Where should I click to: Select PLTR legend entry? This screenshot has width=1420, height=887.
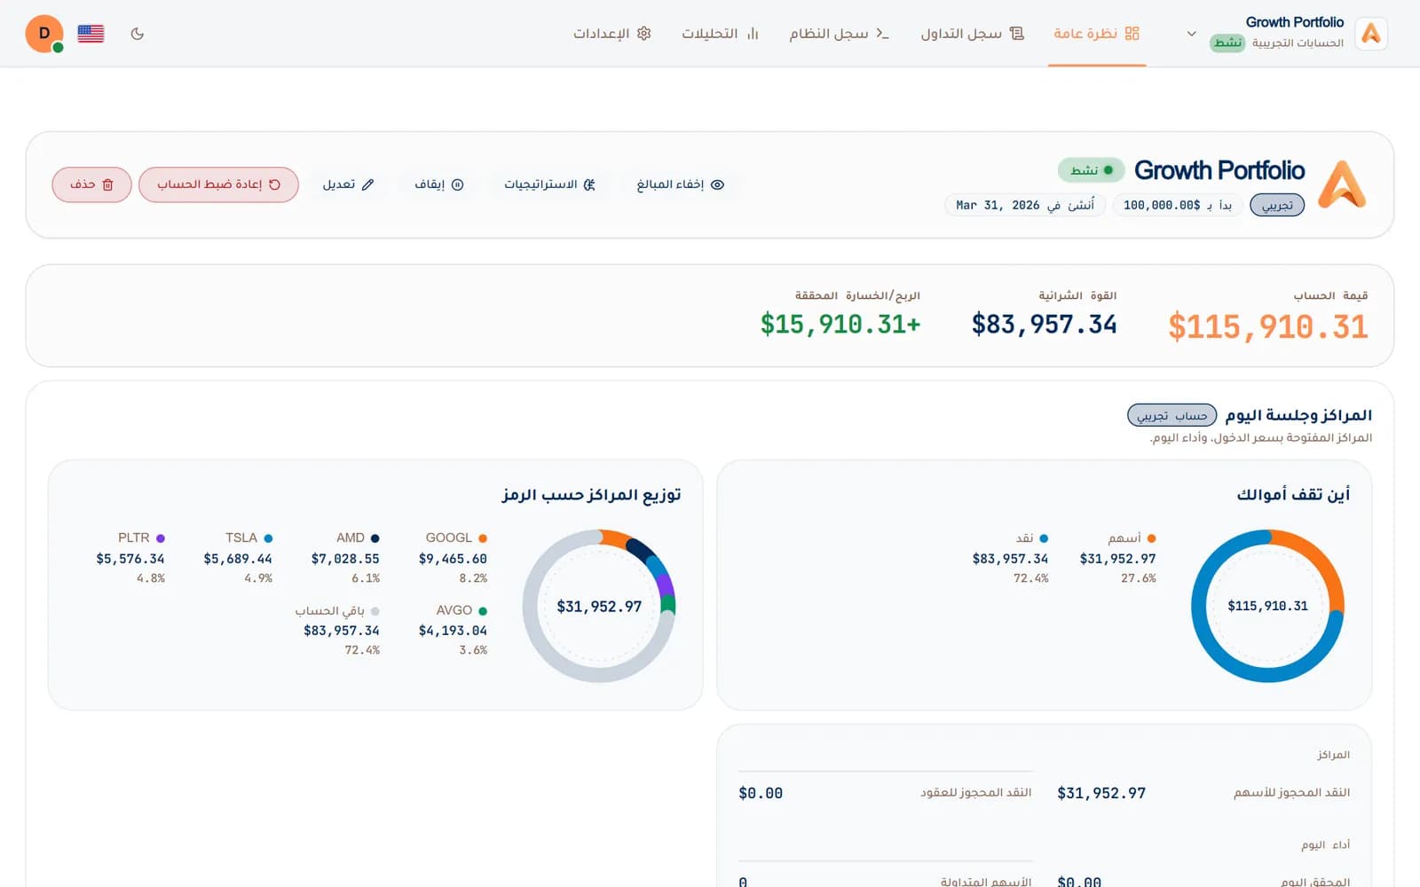pos(130,557)
